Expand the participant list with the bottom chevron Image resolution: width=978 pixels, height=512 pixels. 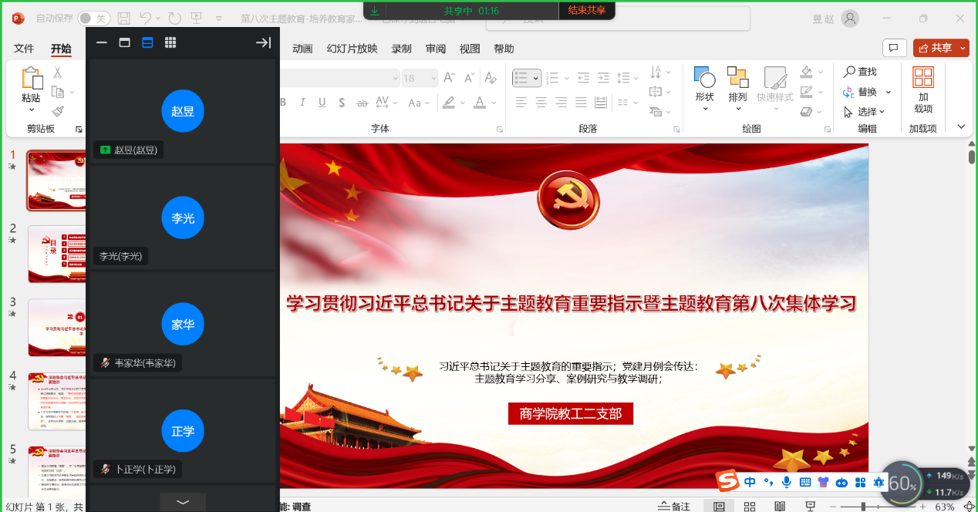coord(183,502)
